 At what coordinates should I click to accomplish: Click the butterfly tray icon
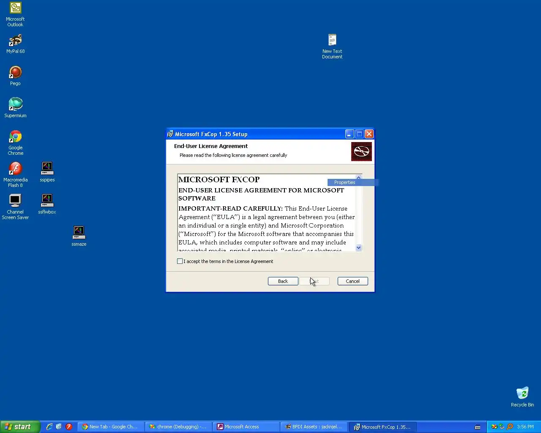[494, 427]
